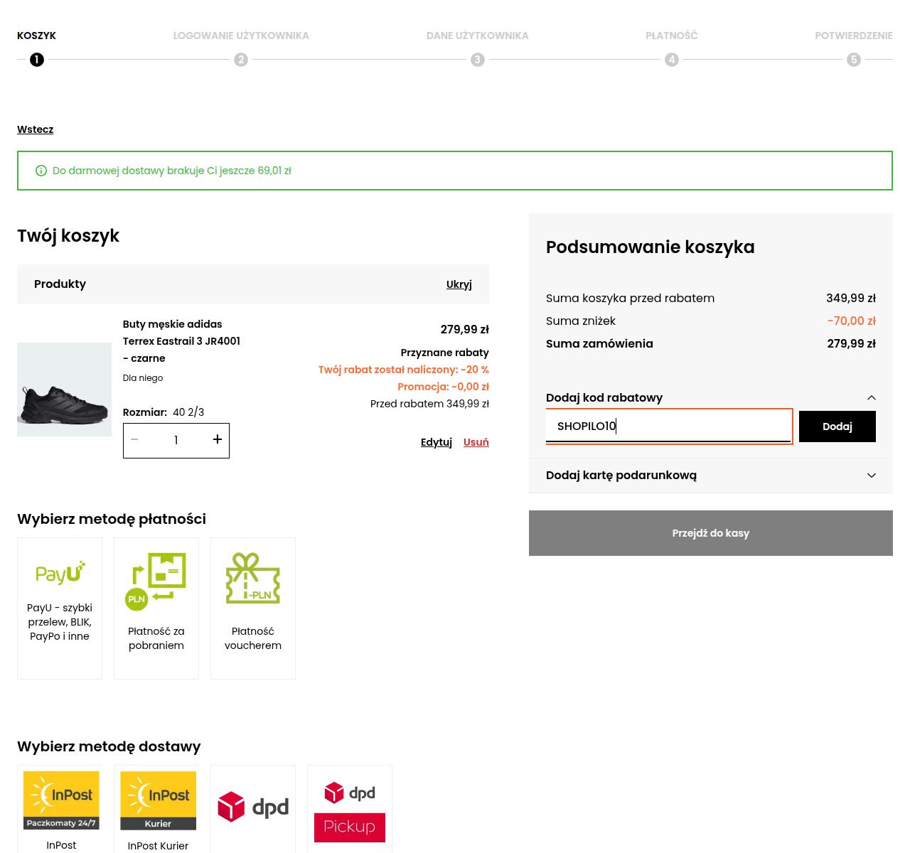
Task: Click the free delivery notice text
Action: coord(172,171)
